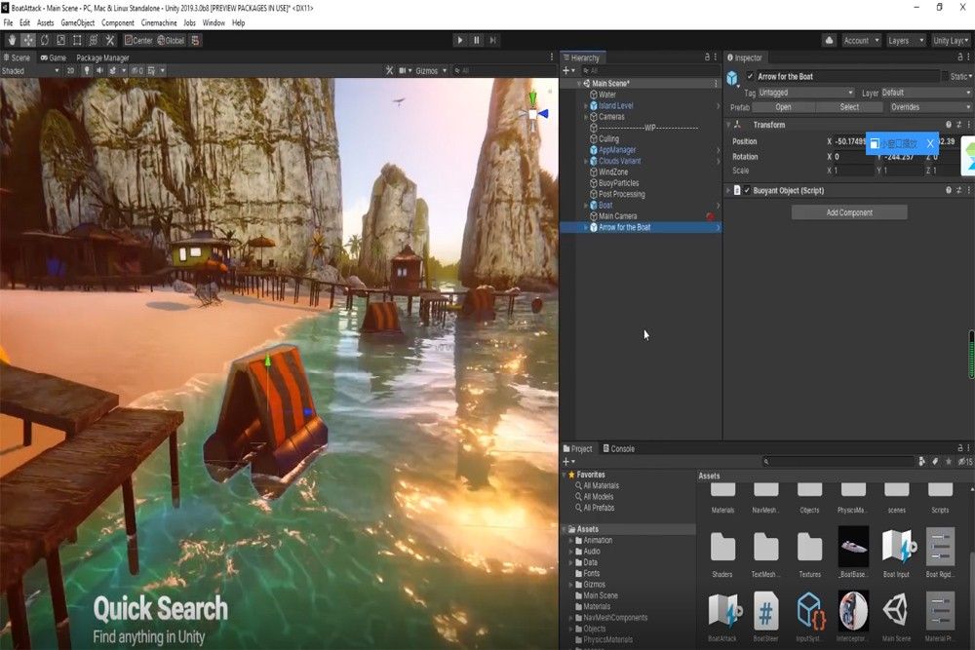Click the green Y axis on orientation gizmo
This screenshot has width=975, height=650.
coord(532,96)
